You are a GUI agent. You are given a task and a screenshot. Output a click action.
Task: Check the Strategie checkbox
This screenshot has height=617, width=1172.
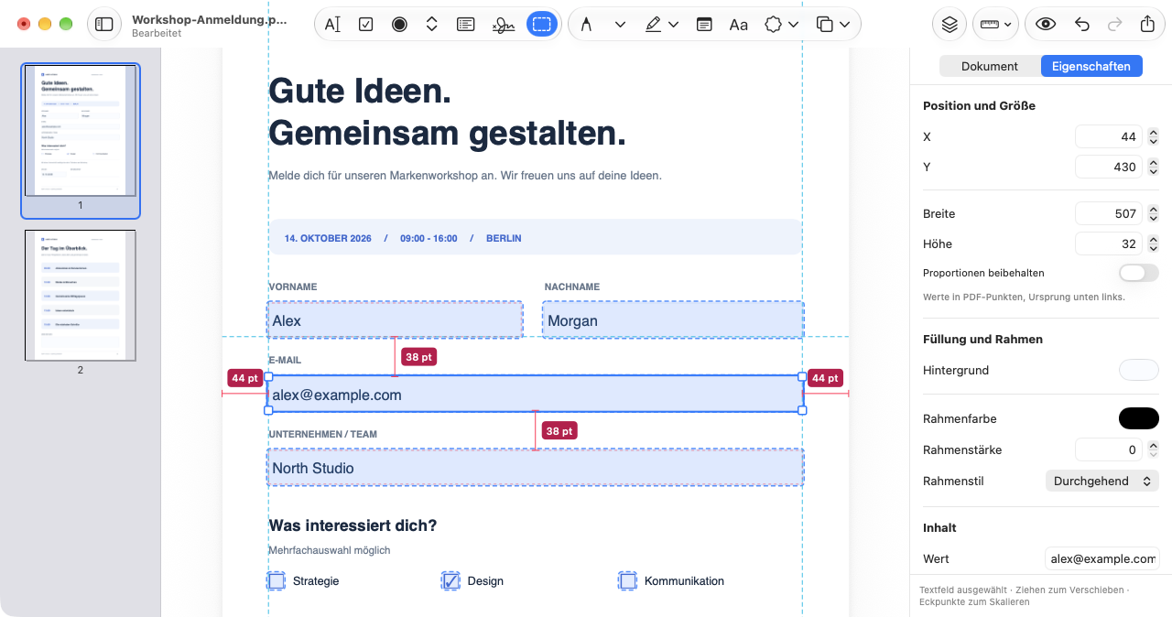click(277, 580)
